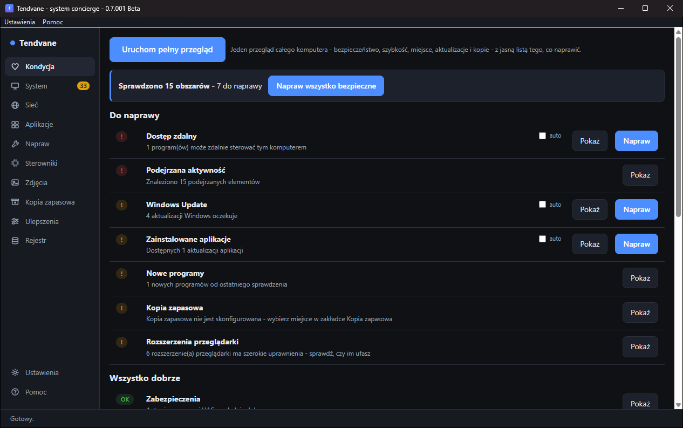Show details for Nowe programy

pyautogui.click(x=640, y=278)
